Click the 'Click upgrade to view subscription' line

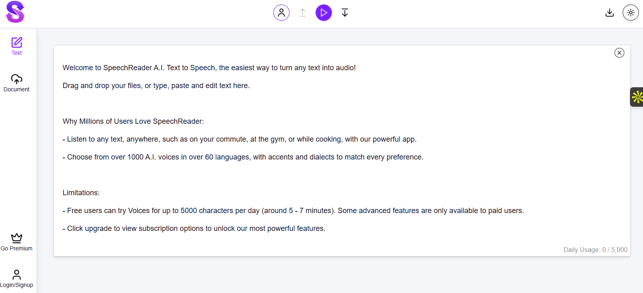pos(194,228)
